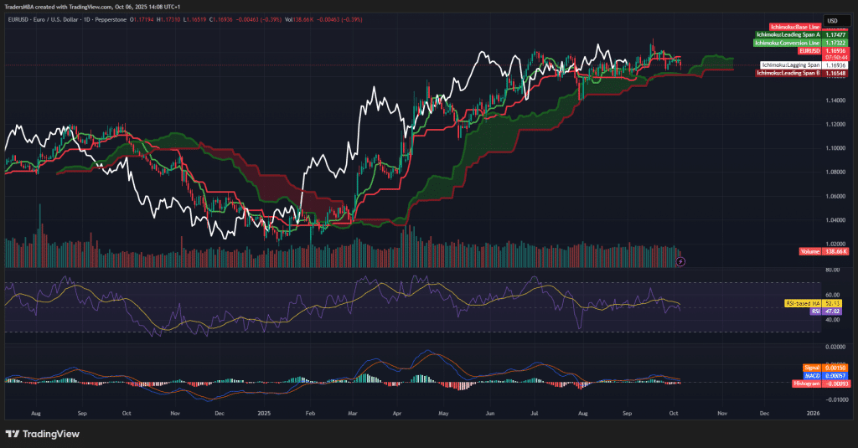Open the USD currency selector
This screenshot has height=448, width=858.
(833, 21)
